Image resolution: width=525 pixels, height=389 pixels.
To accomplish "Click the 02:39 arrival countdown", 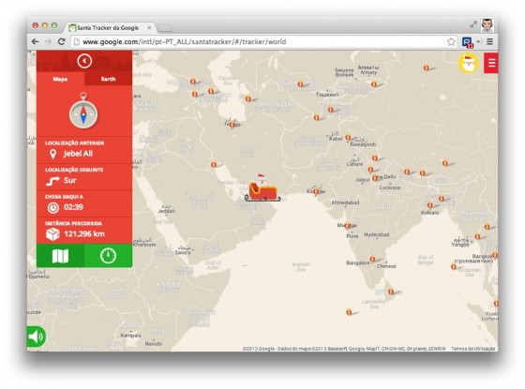I will [x=73, y=207].
